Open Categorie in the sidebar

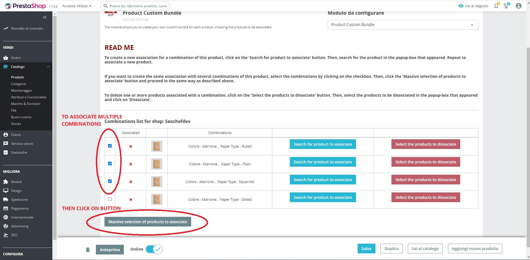[18, 84]
